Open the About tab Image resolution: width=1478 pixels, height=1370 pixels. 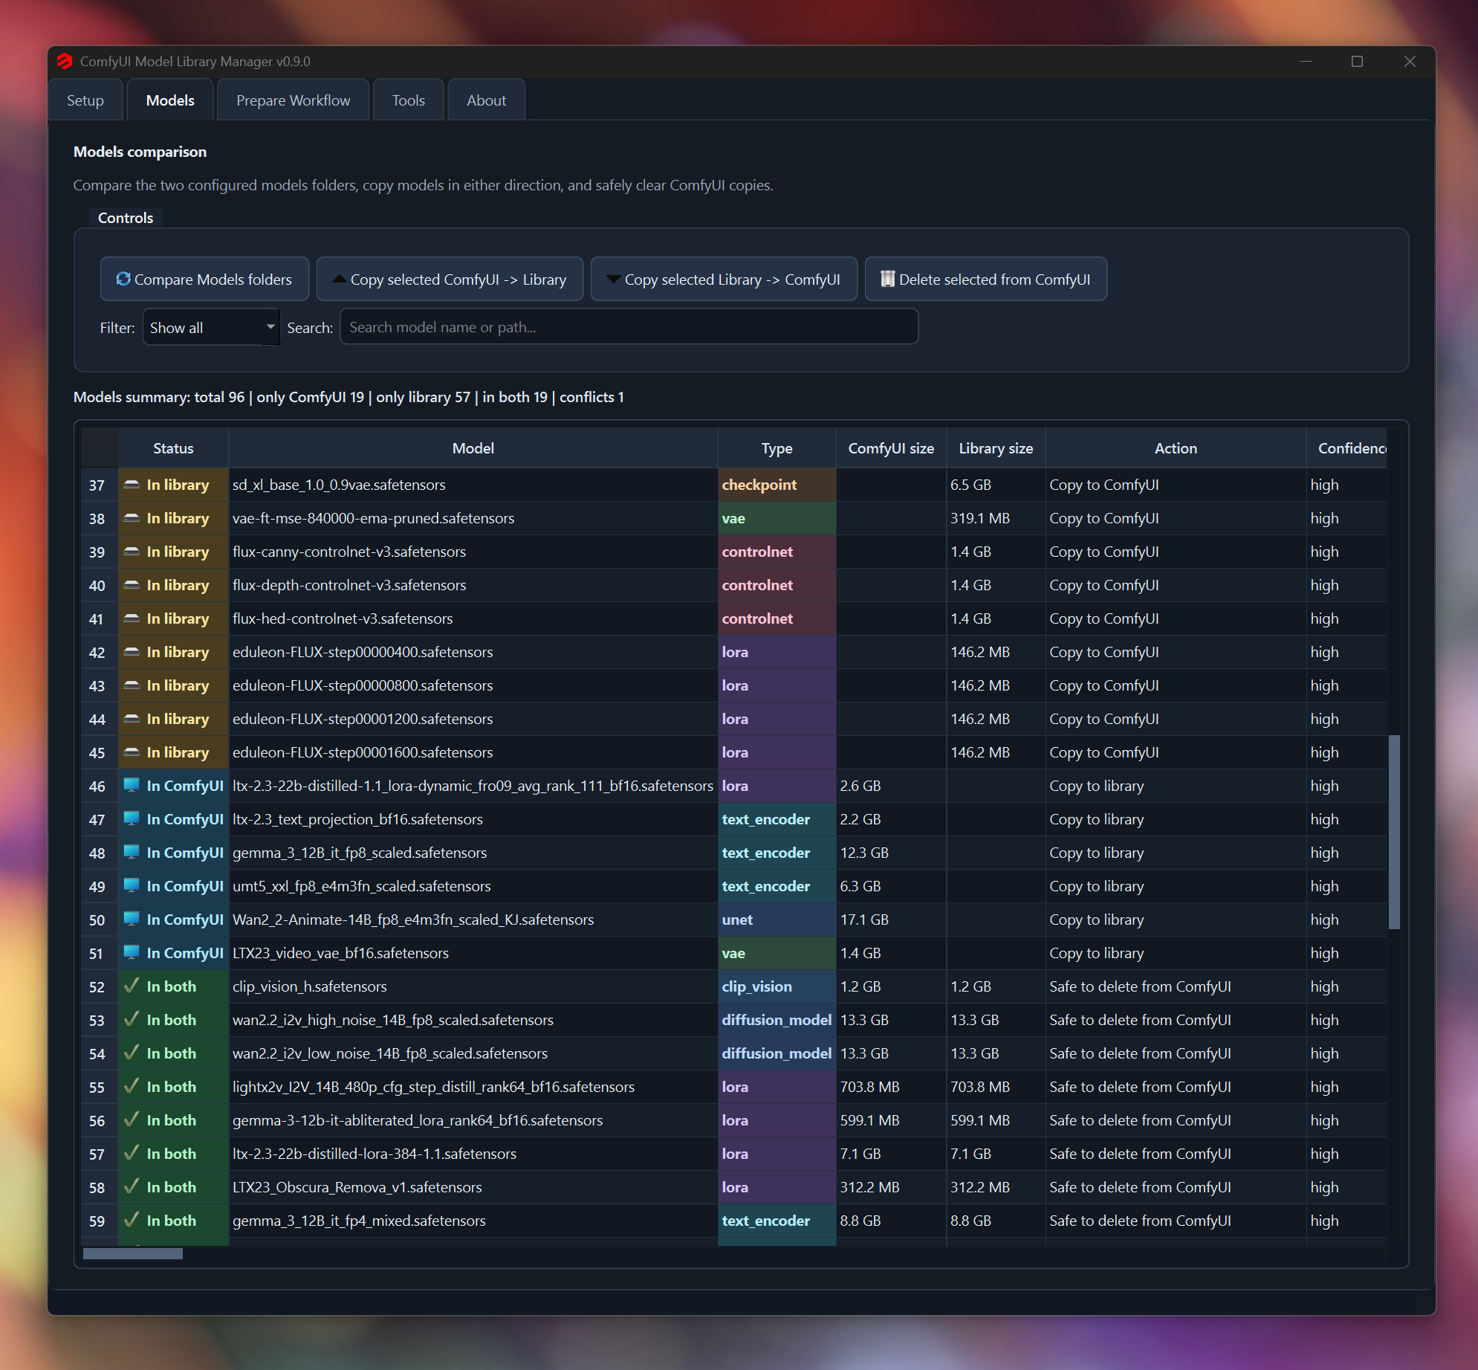[487, 100]
